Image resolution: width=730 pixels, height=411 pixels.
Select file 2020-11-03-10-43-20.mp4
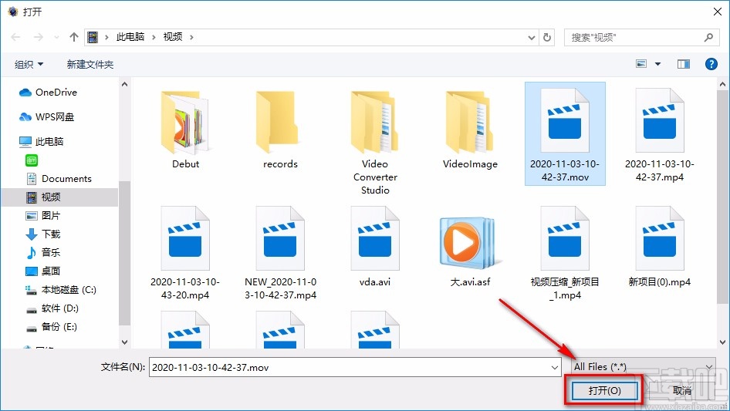click(185, 253)
